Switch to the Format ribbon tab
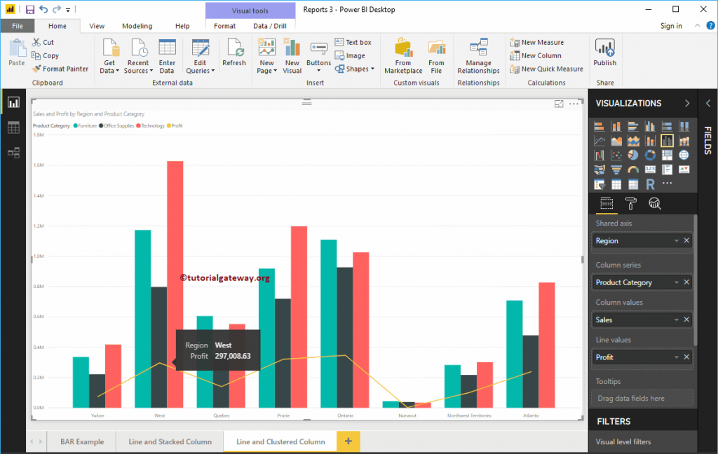The width and height of the screenshot is (718, 454). tap(224, 25)
